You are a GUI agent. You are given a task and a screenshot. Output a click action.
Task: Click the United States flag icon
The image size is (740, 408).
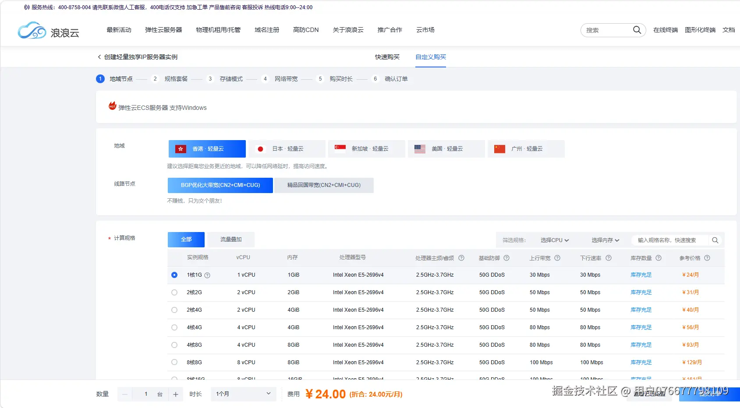click(420, 149)
